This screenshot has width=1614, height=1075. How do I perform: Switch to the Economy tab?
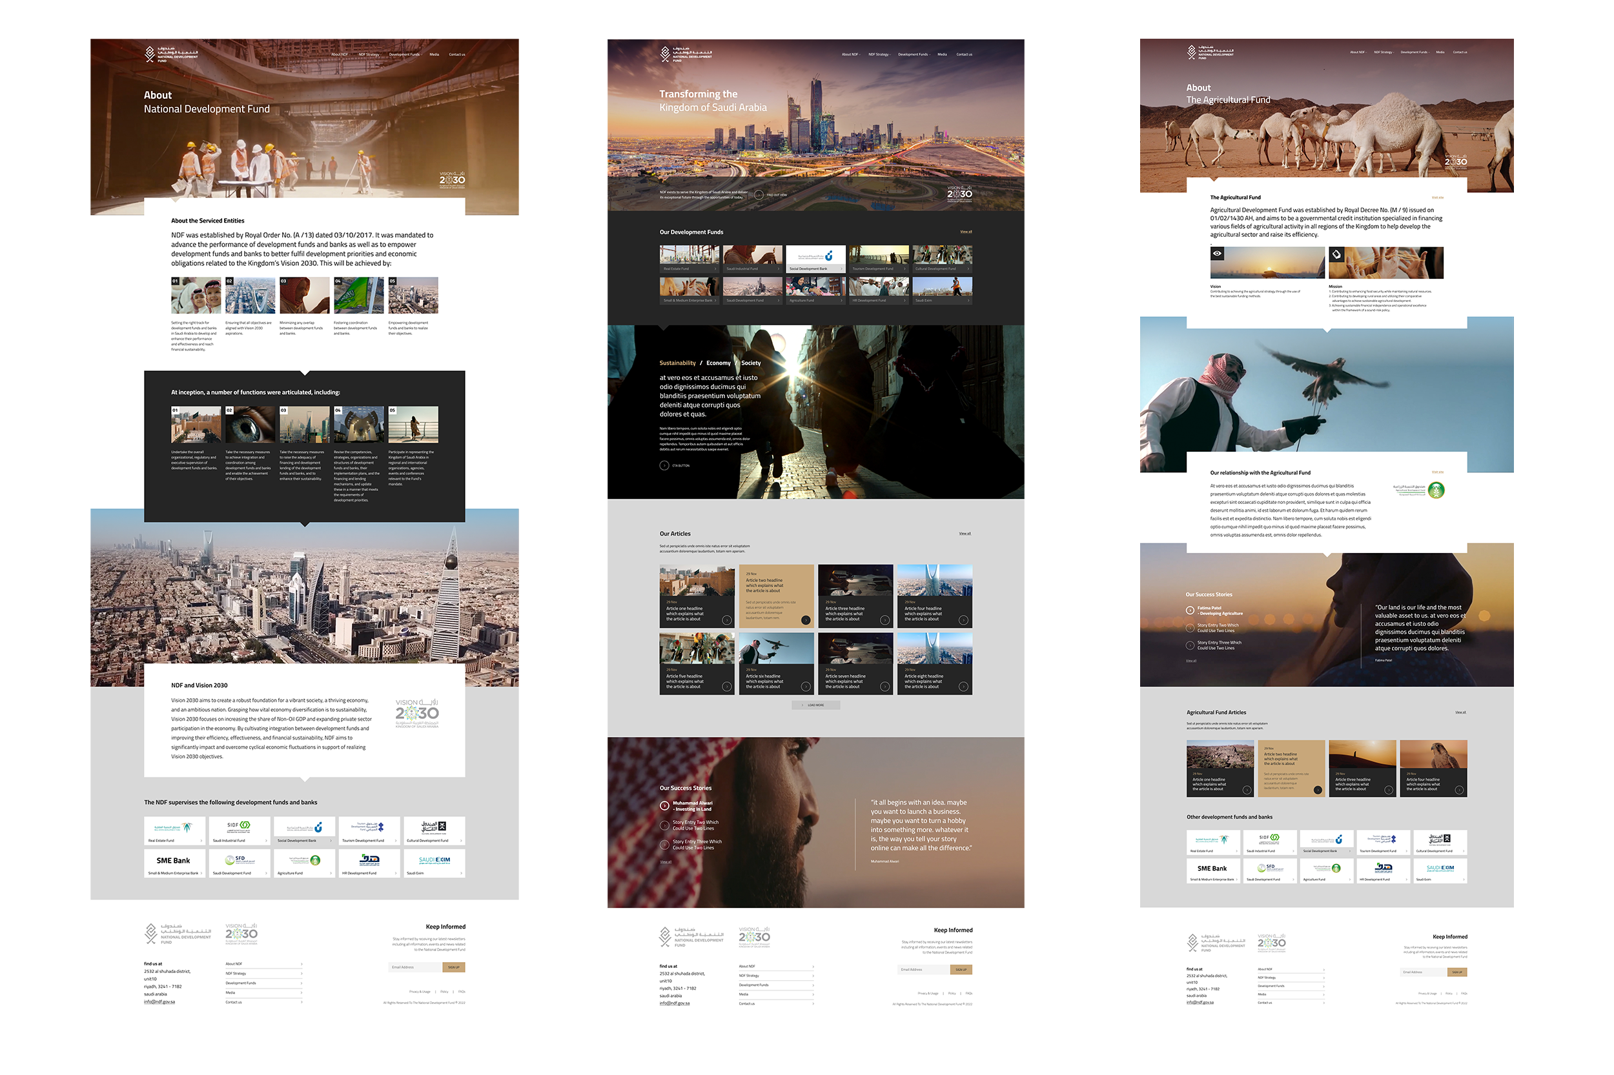point(717,363)
